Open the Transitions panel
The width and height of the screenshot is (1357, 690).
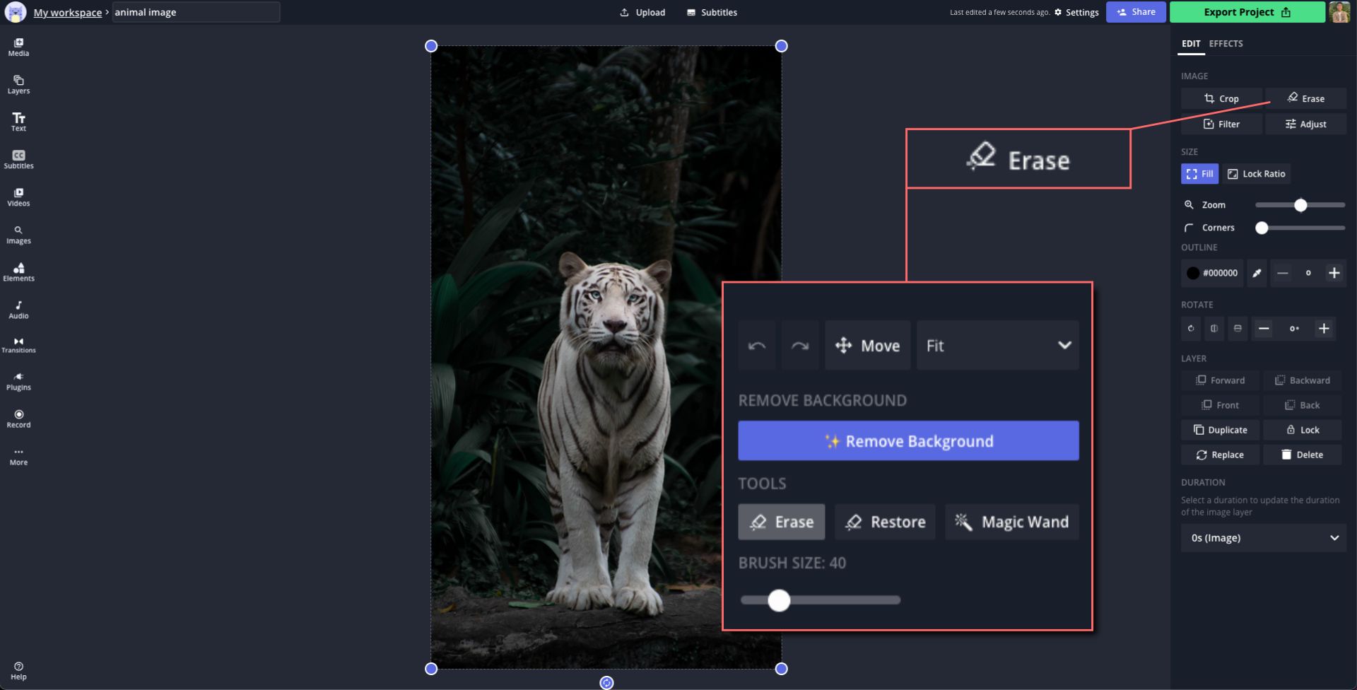(18, 345)
